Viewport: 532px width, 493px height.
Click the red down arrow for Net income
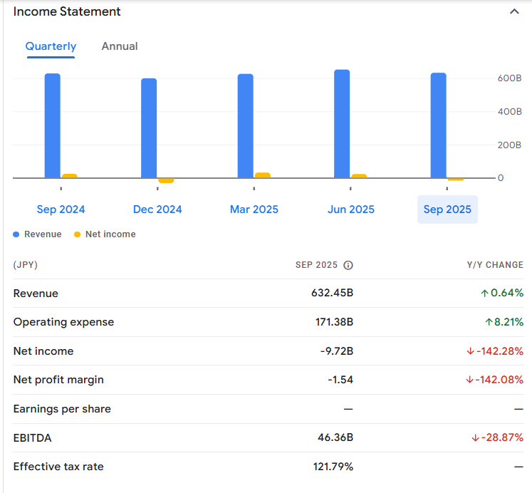[x=470, y=351]
